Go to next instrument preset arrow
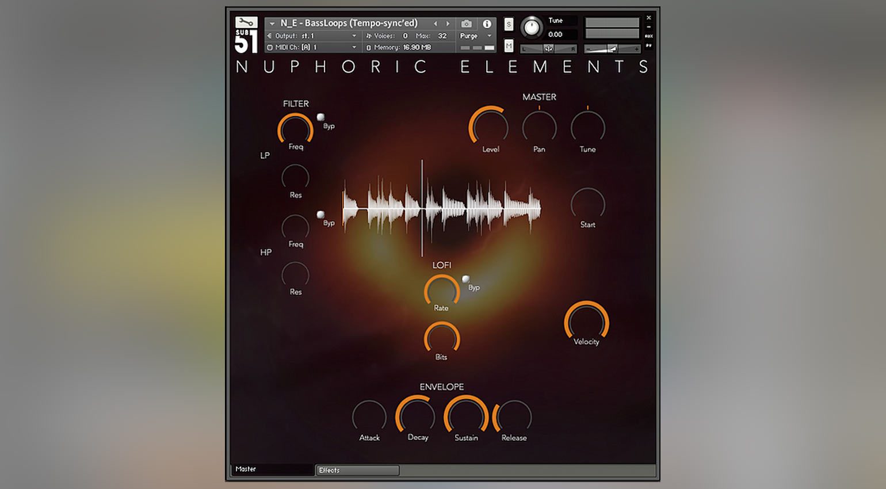 pos(448,24)
